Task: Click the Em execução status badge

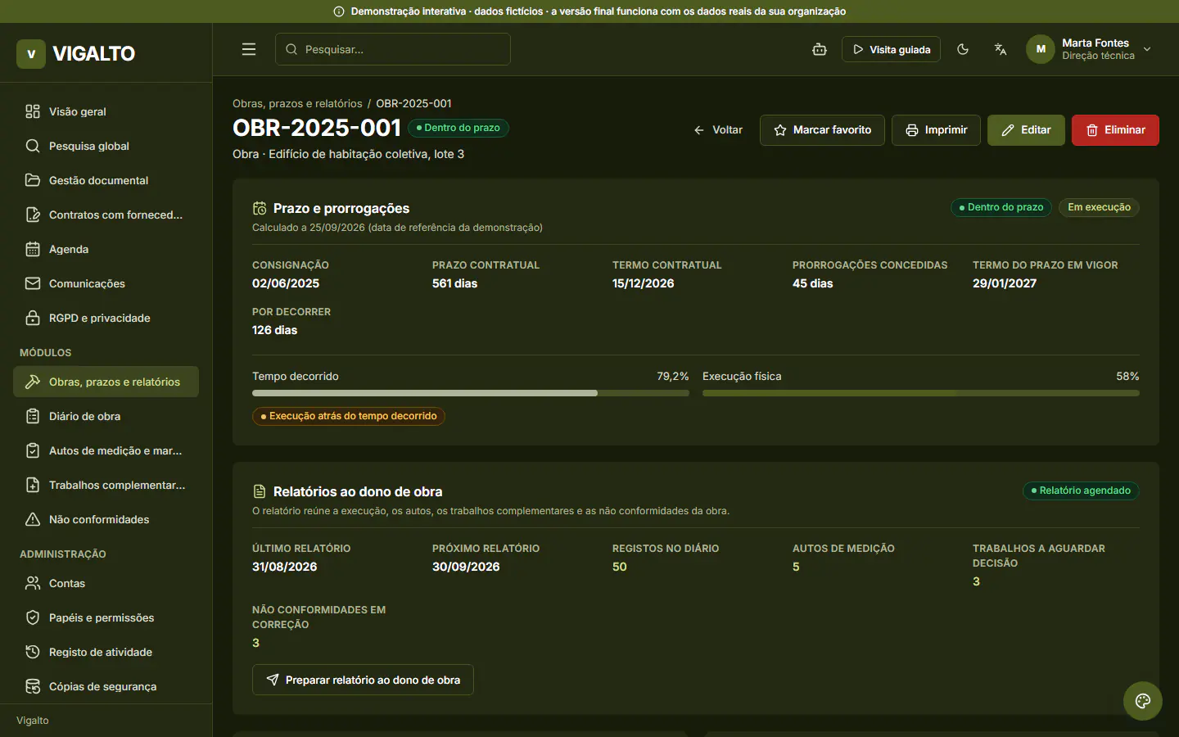Action: (1099, 207)
